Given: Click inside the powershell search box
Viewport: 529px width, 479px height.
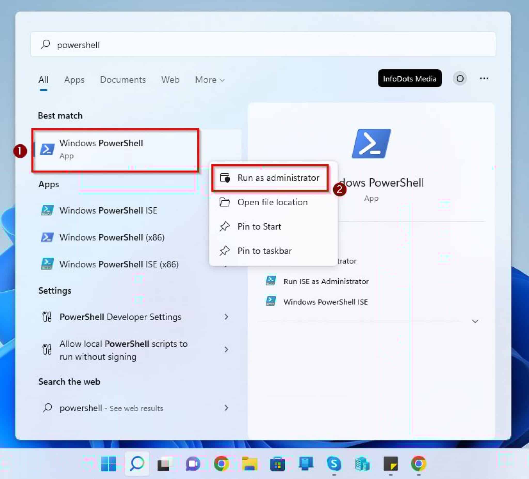Looking at the screenshot, I should [158, 45].
